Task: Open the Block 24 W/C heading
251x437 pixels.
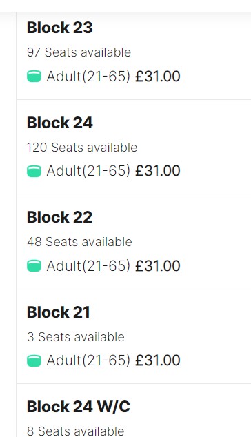Action: tap(79, 407)
